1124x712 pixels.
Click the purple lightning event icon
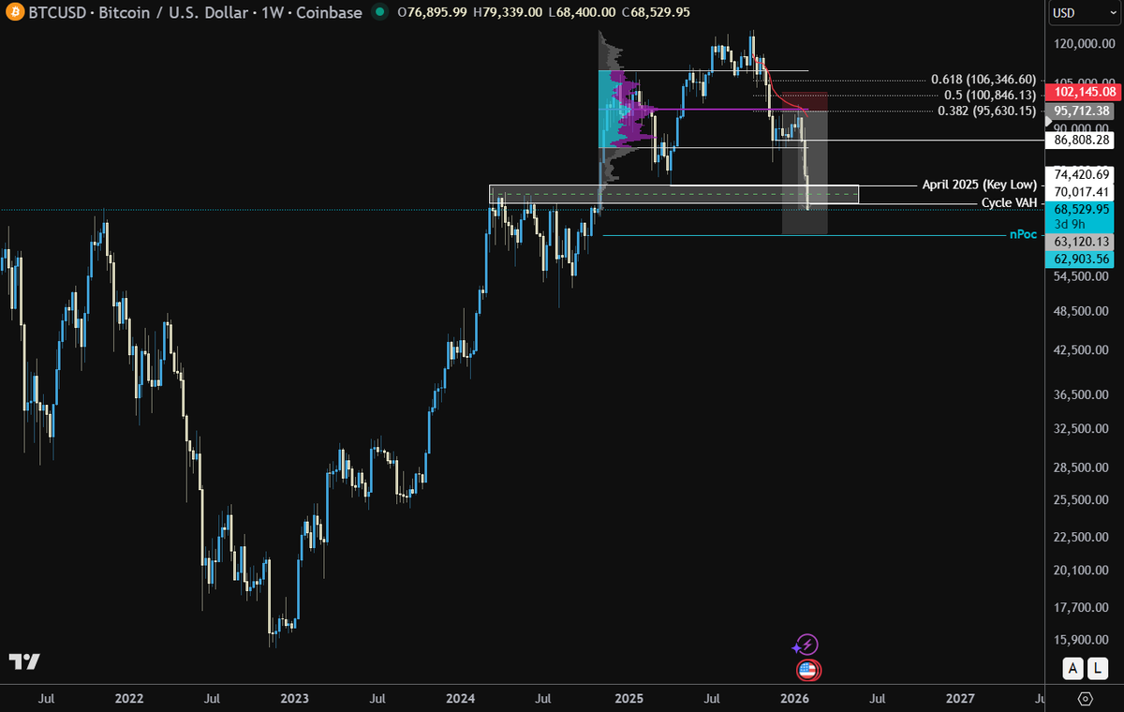click(806, 645)
